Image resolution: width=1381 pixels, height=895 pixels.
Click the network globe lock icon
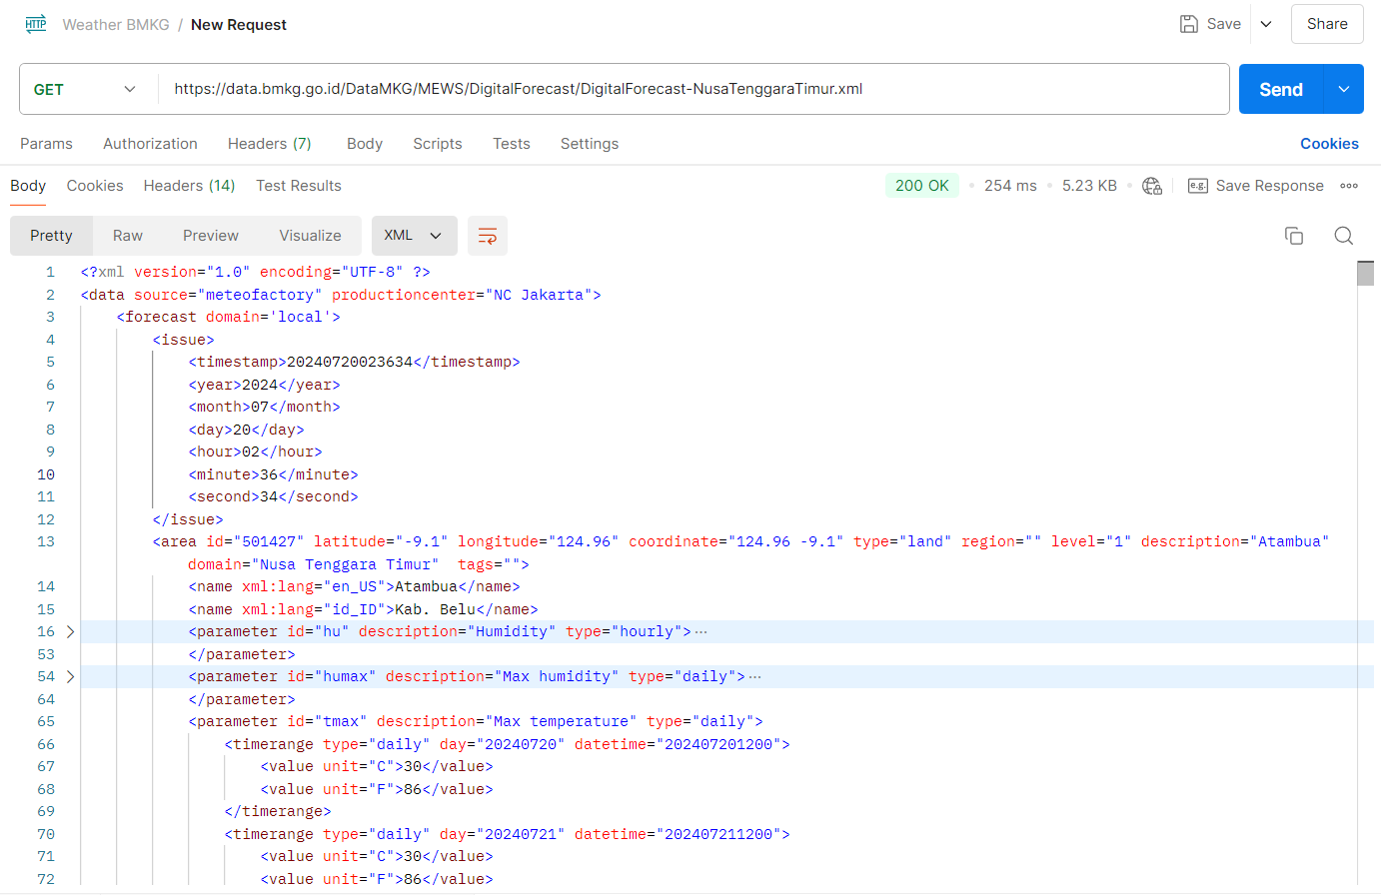[1152, 186]
